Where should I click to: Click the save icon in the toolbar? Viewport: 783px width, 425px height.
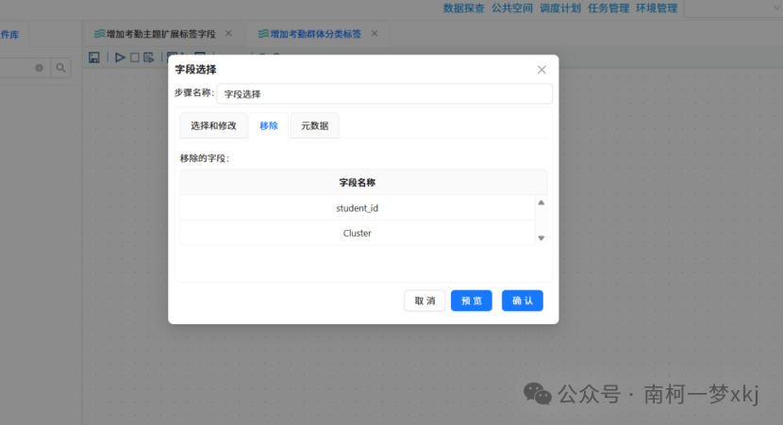[x=94, y=57]
